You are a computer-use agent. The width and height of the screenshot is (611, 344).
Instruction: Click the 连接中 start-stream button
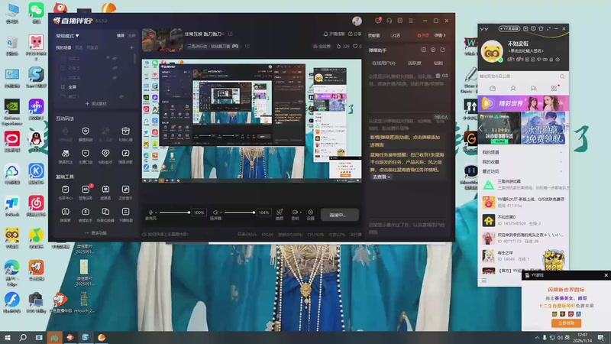338,215
